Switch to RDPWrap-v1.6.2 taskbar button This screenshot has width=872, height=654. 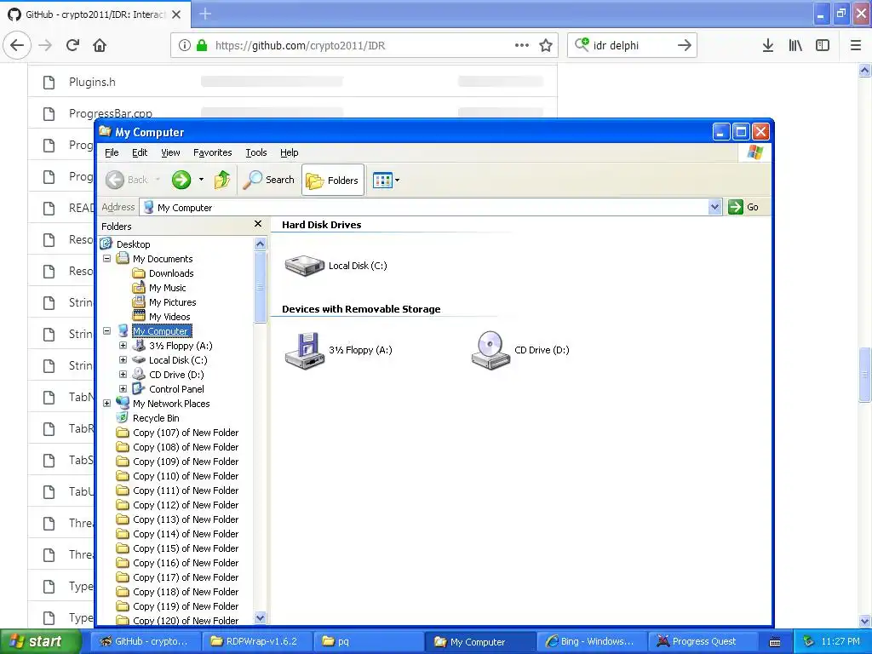click(256, 641)
